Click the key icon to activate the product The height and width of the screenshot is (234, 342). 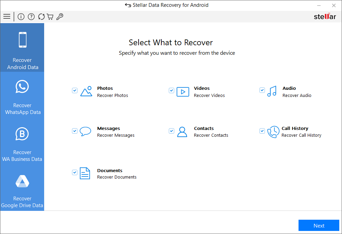60,16
